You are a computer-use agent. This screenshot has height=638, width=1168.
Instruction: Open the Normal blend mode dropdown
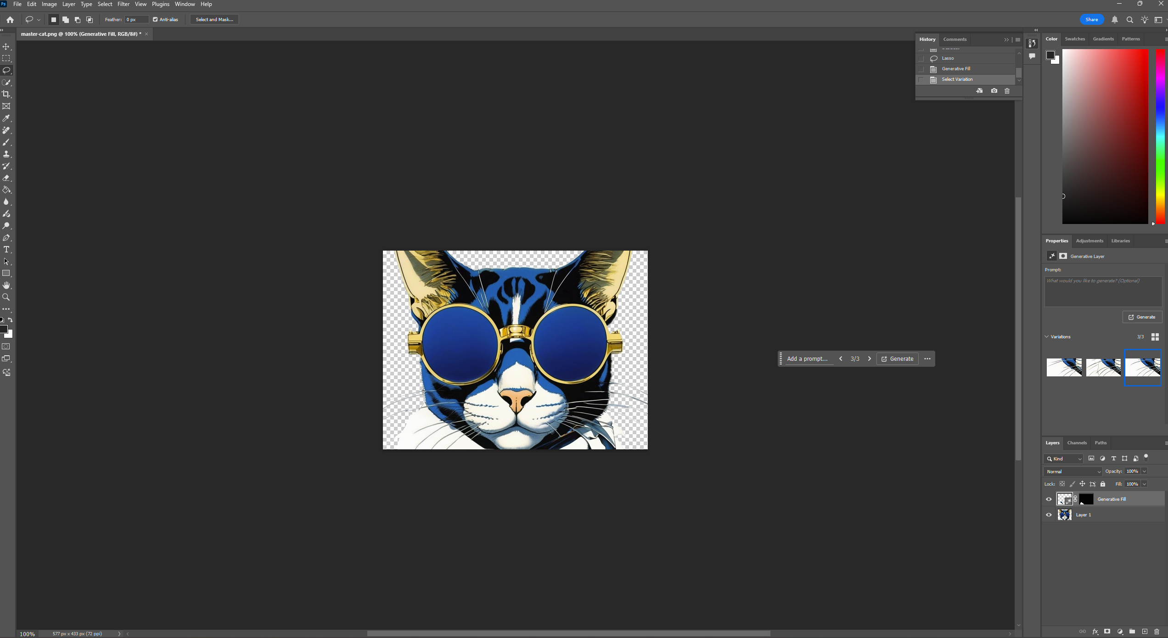pos(1073,471)
